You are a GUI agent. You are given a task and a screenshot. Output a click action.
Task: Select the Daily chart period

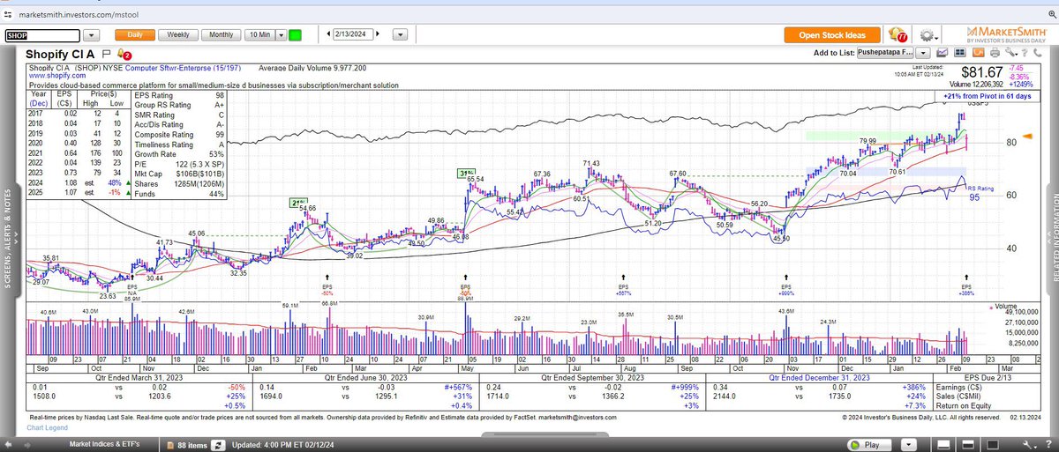click(134, 35)
